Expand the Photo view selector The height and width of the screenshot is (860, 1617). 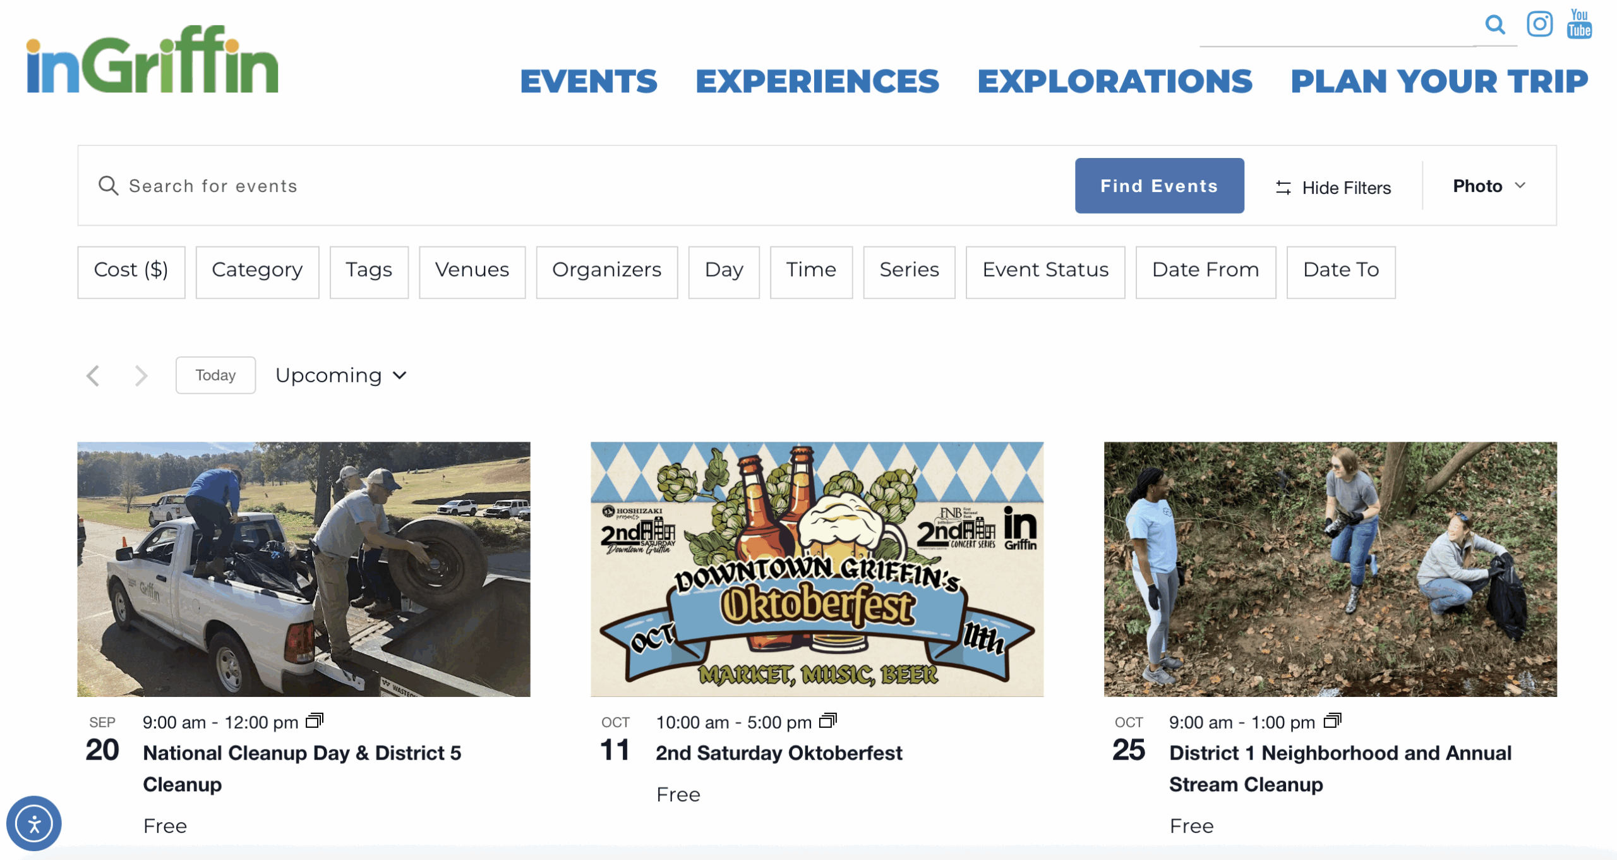1489,186
